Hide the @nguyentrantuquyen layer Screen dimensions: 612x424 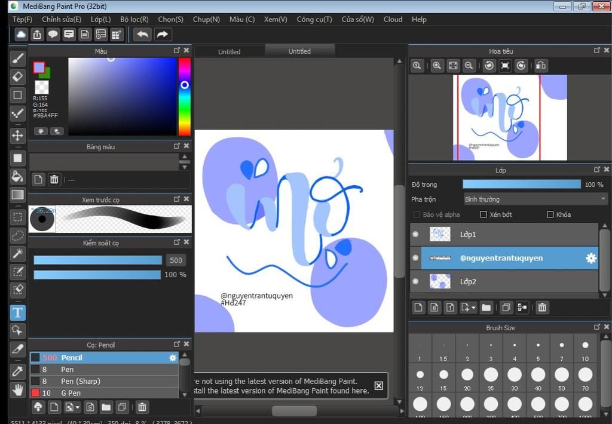415,258
